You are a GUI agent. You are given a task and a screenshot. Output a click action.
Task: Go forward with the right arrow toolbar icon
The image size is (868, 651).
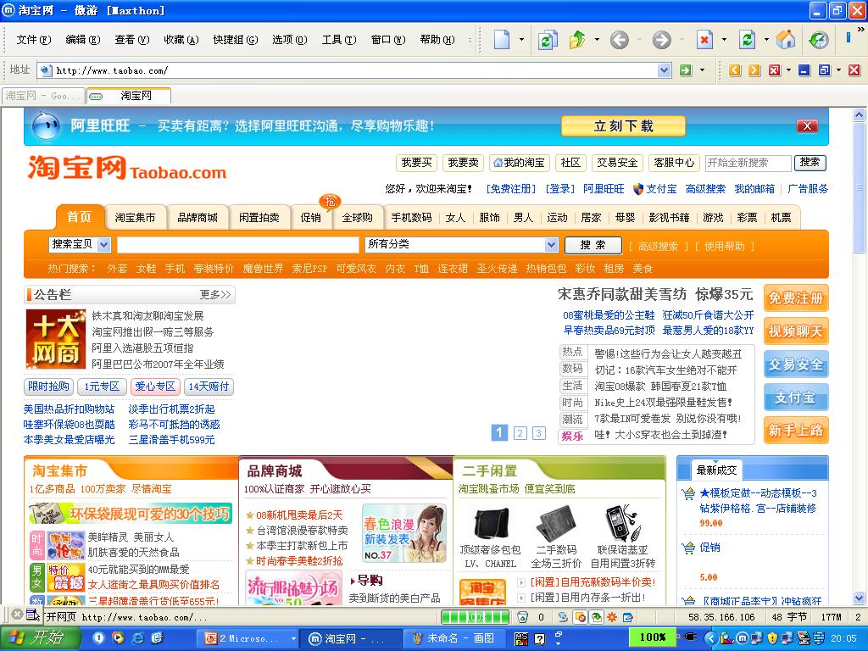[x=661, y=40]
